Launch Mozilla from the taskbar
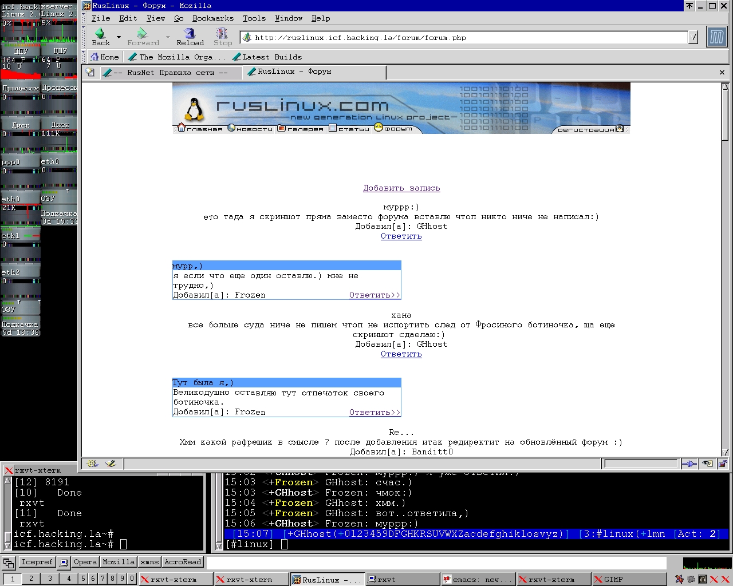The height and width of the screenshot is (586, 733). tap(119, 562)
